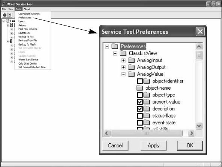Image resolution: width=222 pixels, height=167 pixels.
Task: Choose Preferences from Tools menu
Action: tap(25, 18)
